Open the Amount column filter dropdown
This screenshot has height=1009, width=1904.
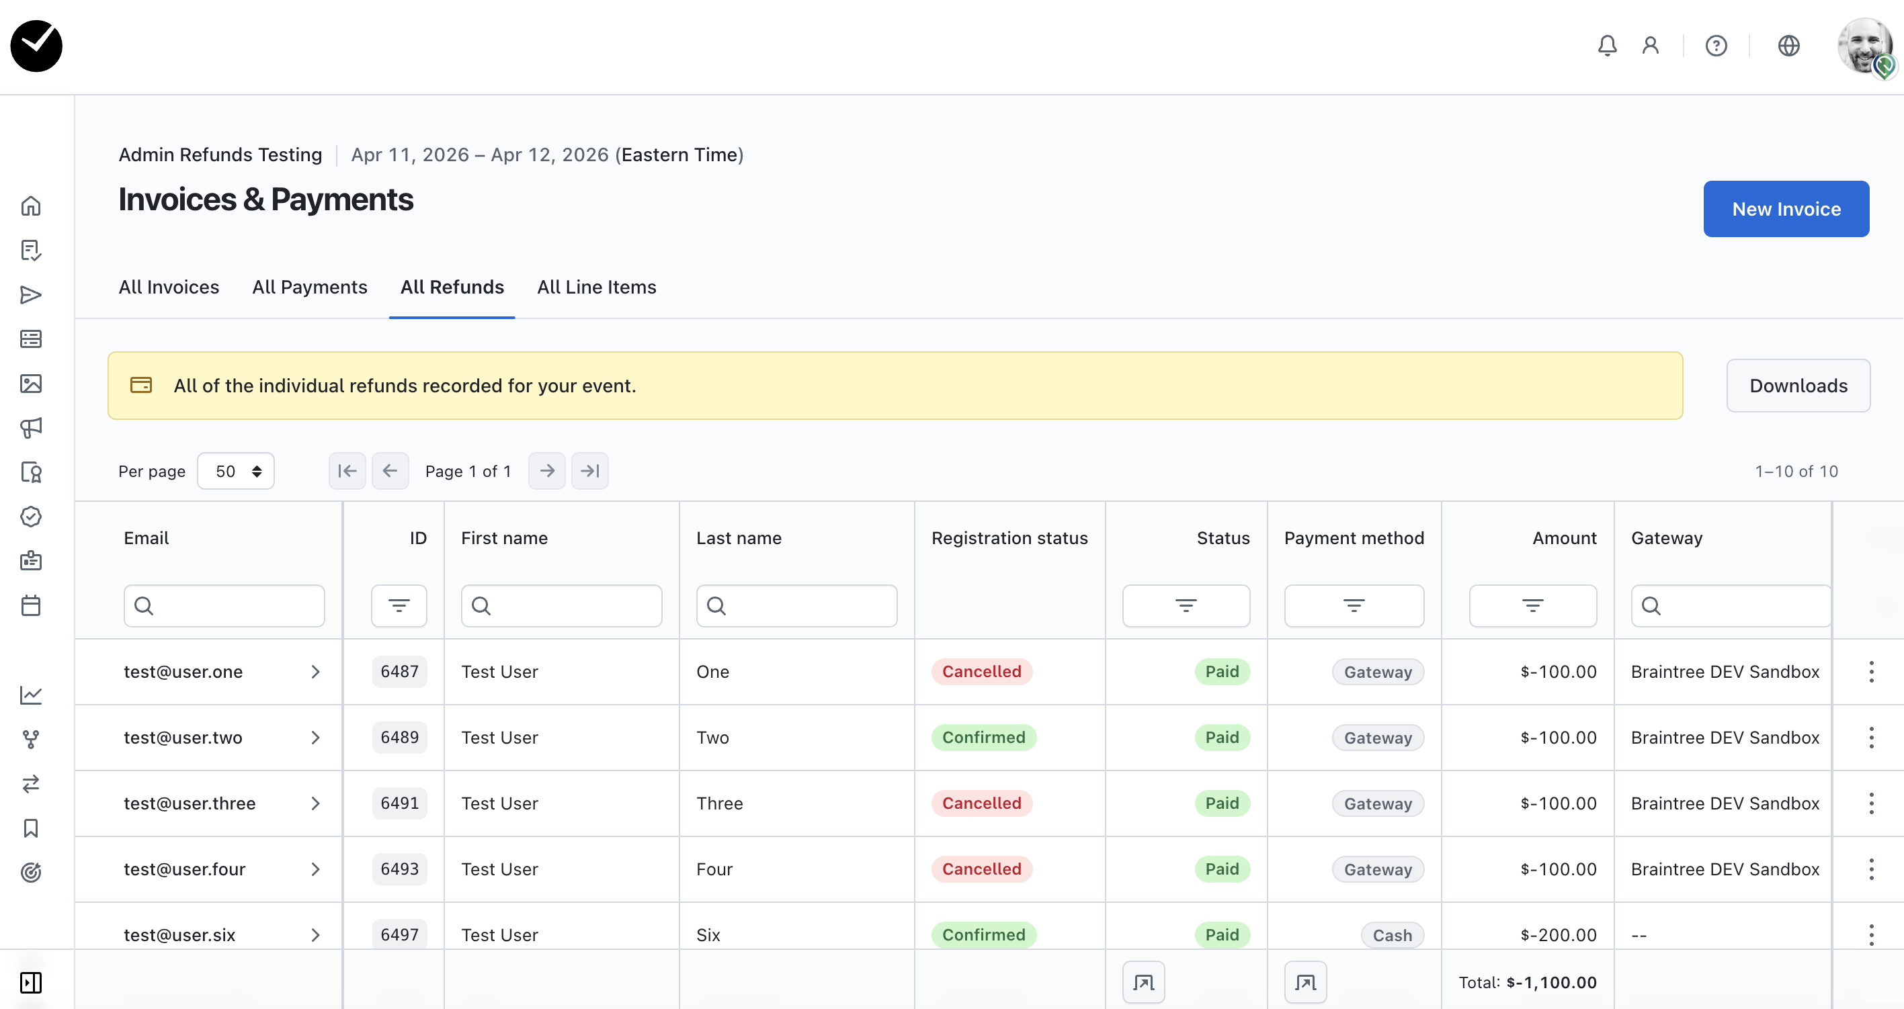point(1532,606)
